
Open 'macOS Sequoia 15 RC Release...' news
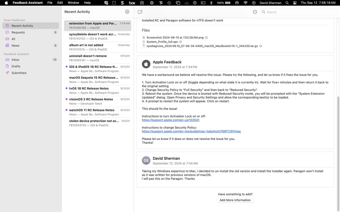(98, 80)
